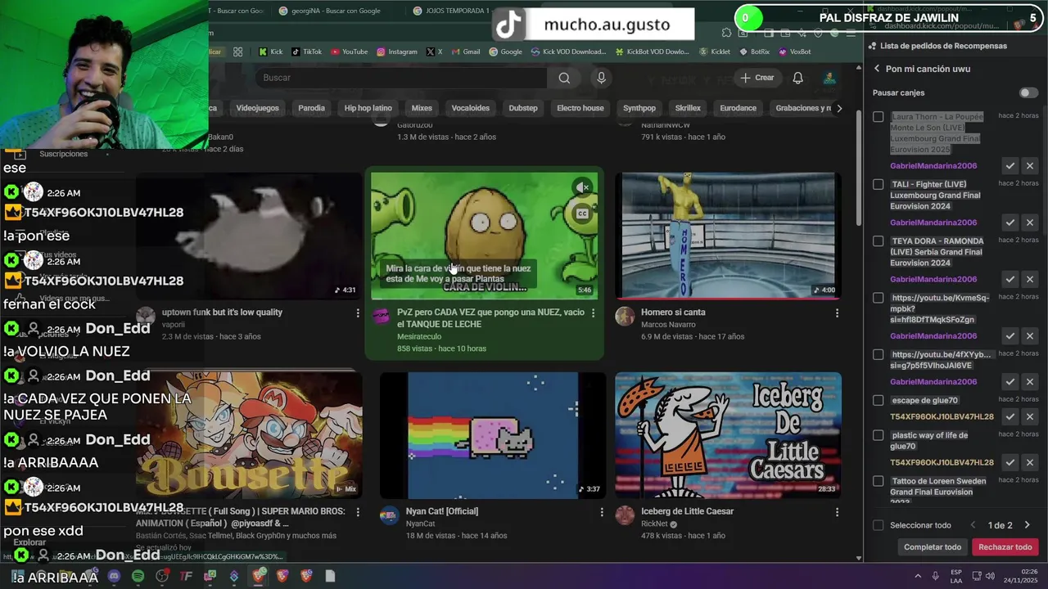Open the YouTube bookmark
Viewport: 1048px width, 589px height.
coord(349,52)
